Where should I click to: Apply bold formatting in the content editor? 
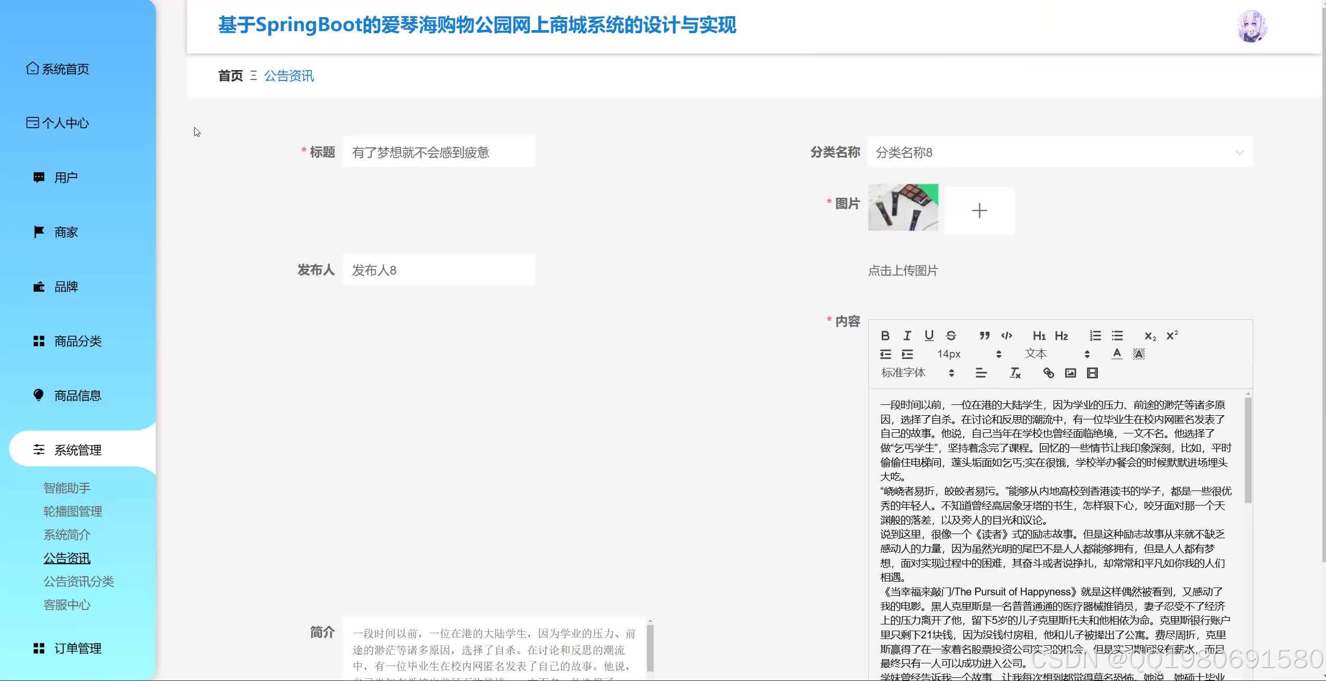[886, 335]
